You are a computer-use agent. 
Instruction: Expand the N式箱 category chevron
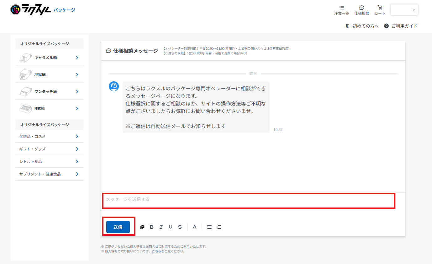77,108
